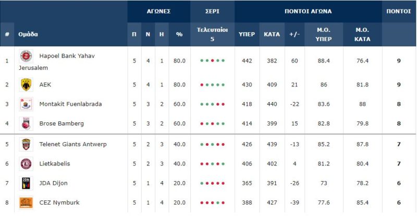Click the Montakit Fuenlabrada team logo
The width and height of the screenshot is (417, 216).
click(x=26, y=104)
